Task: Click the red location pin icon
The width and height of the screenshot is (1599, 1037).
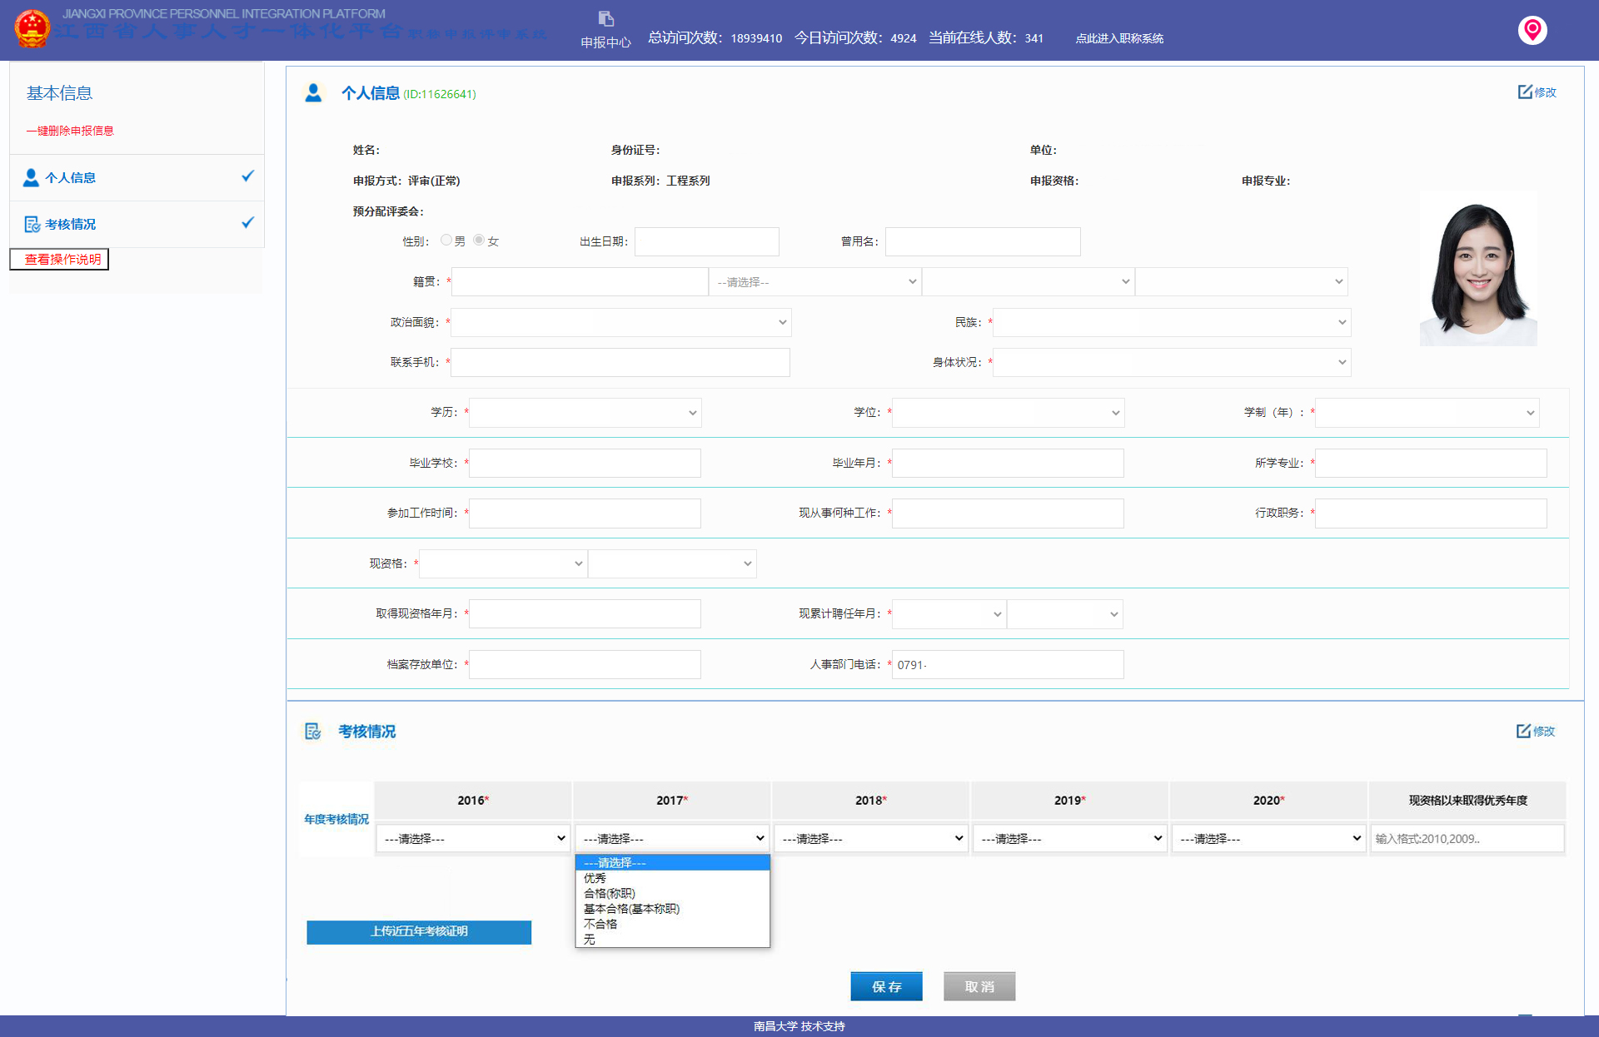Action: click(x=1532, y=30)
